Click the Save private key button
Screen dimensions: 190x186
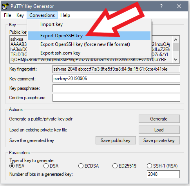tap(159, 140)
